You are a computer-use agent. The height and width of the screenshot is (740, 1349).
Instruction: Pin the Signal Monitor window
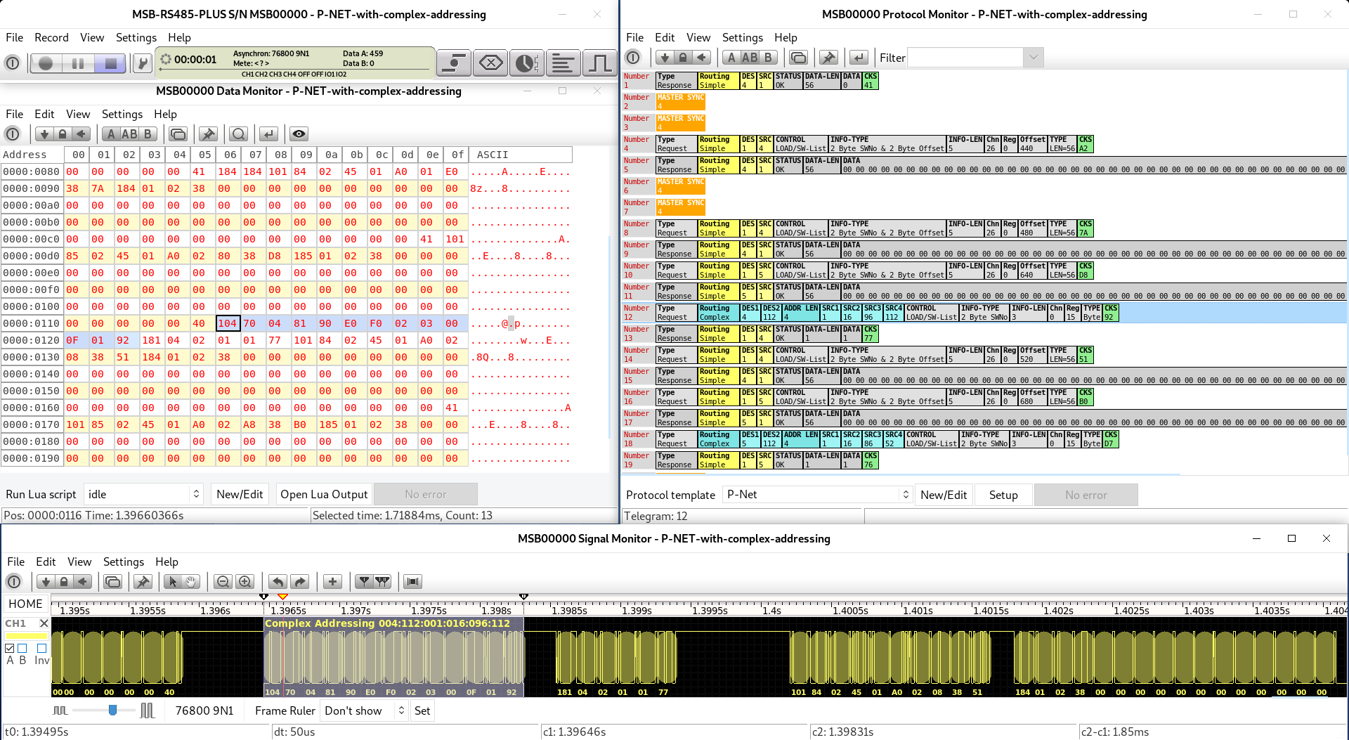click(143, 582)
